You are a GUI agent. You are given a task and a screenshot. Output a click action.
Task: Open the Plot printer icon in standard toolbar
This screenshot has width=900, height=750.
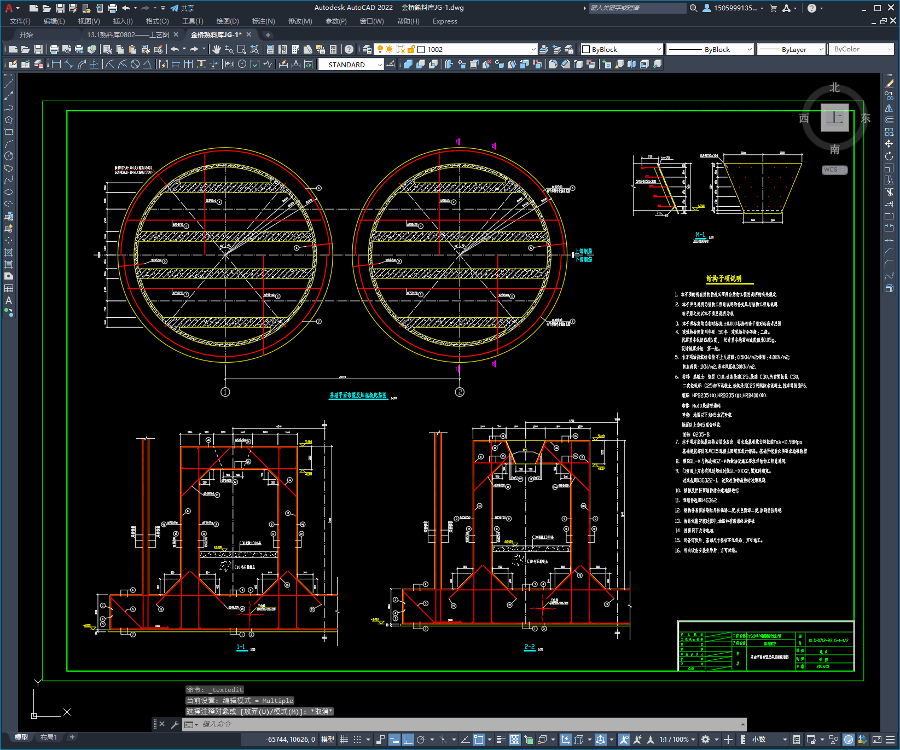pos(54,49)
